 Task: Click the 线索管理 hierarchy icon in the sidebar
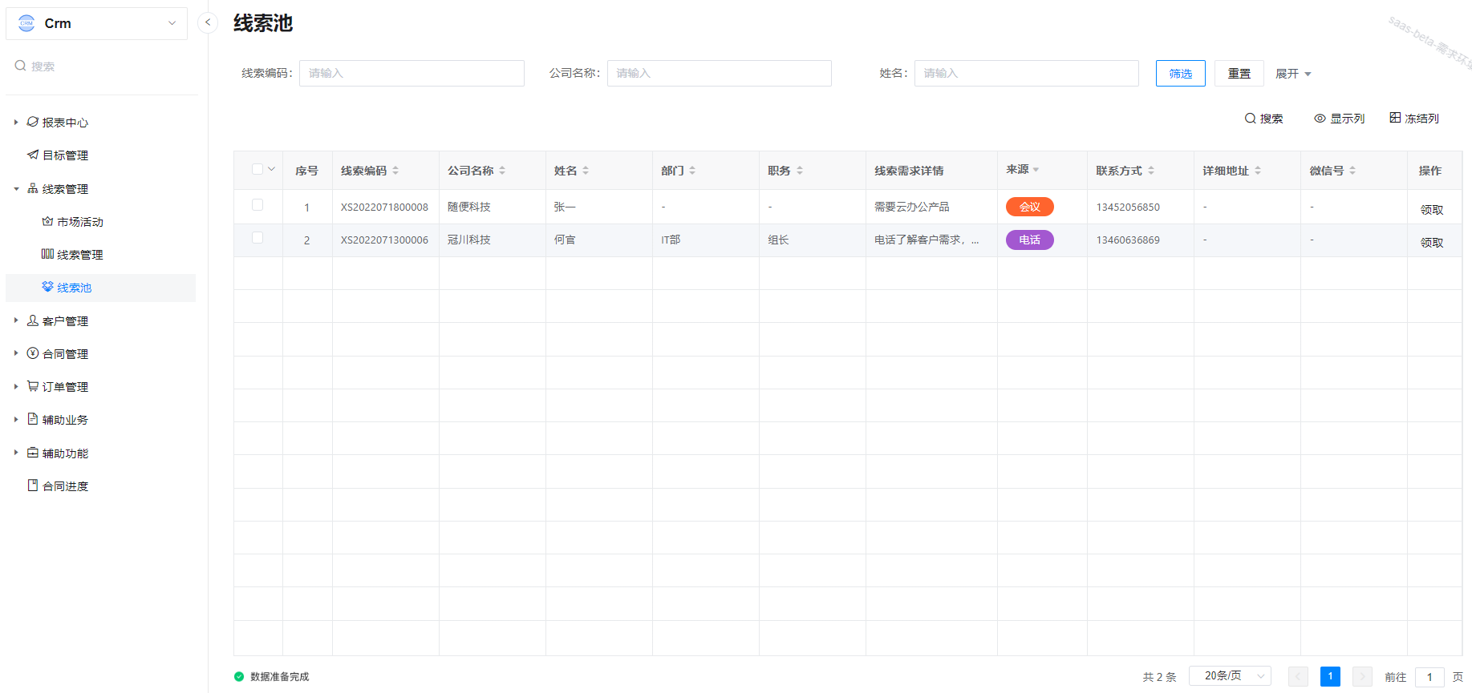point(33,188)
